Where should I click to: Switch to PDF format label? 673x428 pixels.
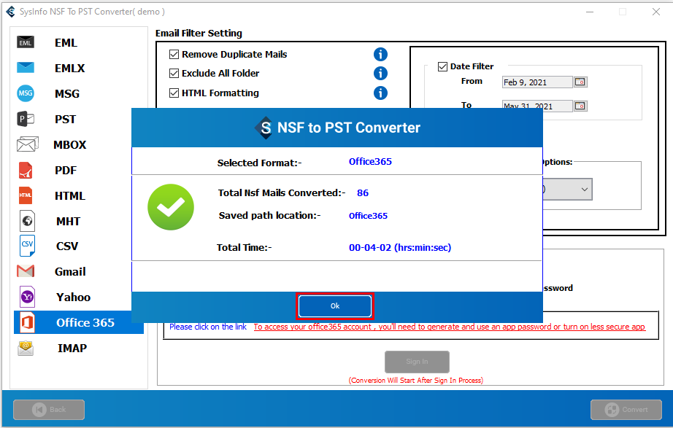click(x=66, y=171)
